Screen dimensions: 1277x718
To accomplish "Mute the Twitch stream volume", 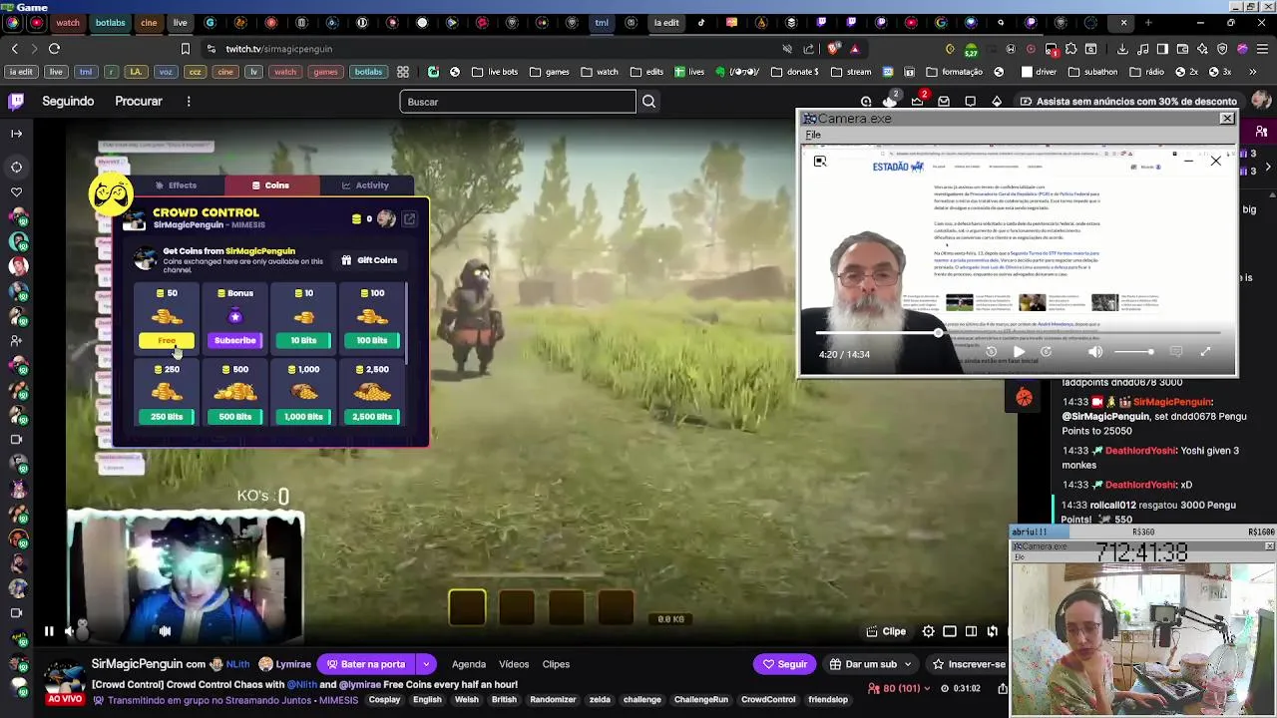I will click(70, 630).
